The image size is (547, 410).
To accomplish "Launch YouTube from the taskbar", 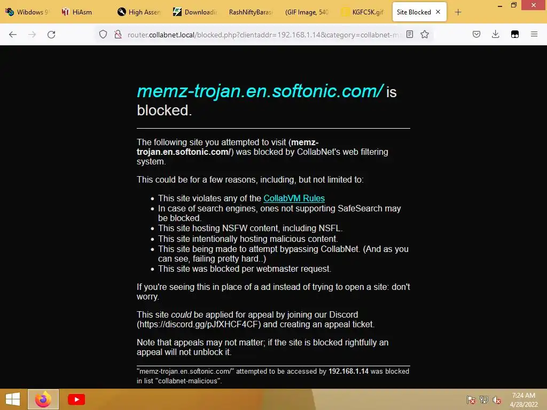I will [x=76, y=399].
